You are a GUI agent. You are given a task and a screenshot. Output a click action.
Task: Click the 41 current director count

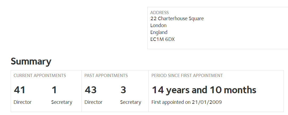click(19, 90)
